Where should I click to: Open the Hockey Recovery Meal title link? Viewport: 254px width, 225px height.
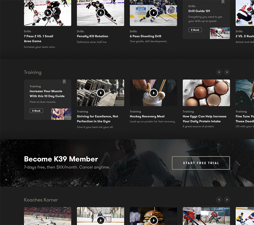tap(147, 117)
